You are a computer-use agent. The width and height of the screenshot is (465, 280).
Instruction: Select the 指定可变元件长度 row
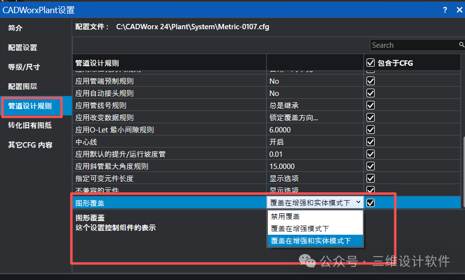tap(170, 178)
